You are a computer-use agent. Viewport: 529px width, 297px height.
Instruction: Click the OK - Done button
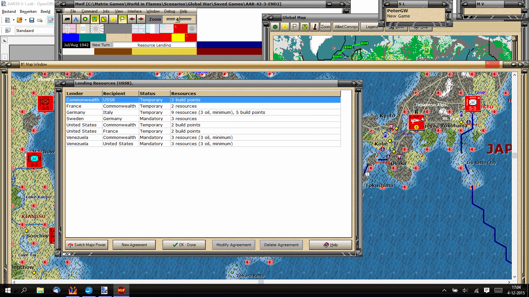pos(184,245)
